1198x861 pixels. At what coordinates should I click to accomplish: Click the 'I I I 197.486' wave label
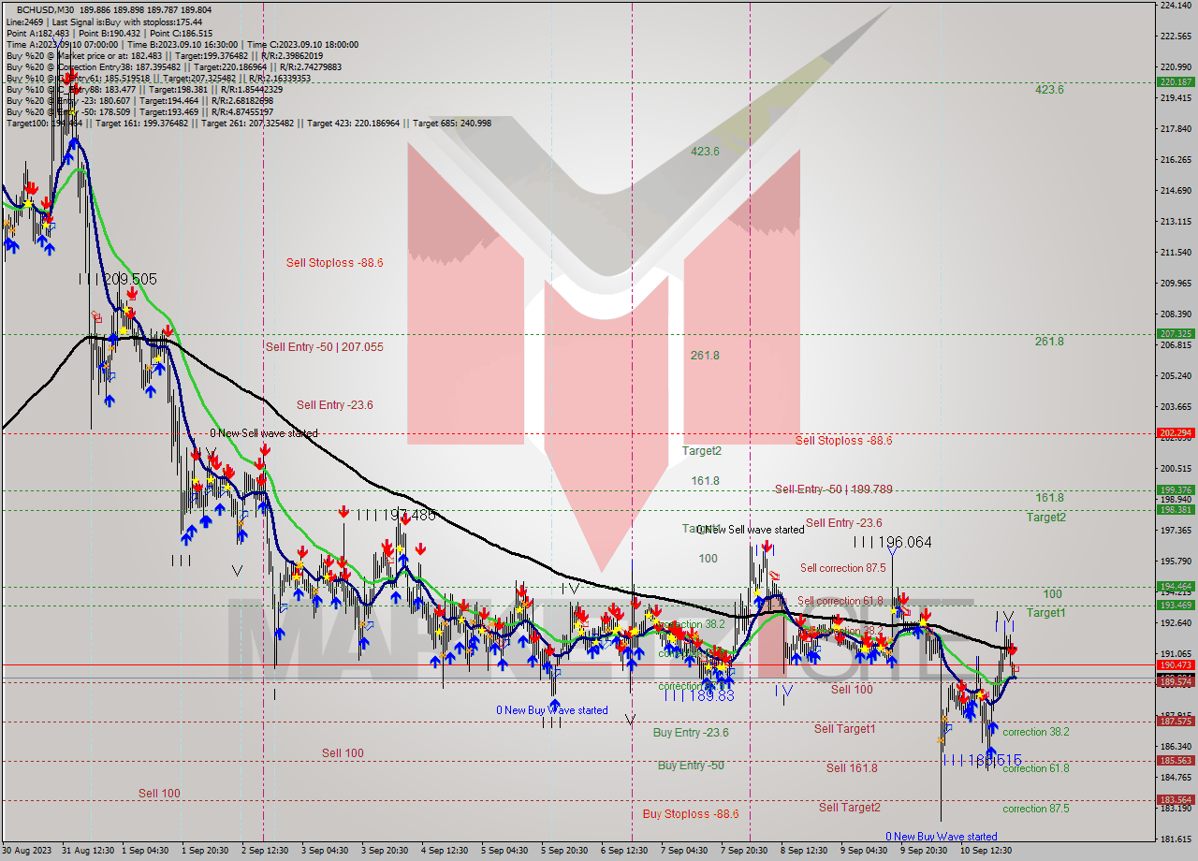tap(396, 515)
